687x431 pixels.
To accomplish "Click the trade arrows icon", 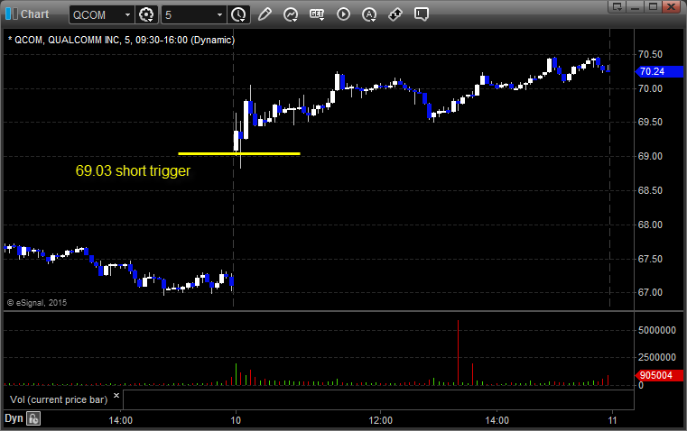I will (395, 14).
